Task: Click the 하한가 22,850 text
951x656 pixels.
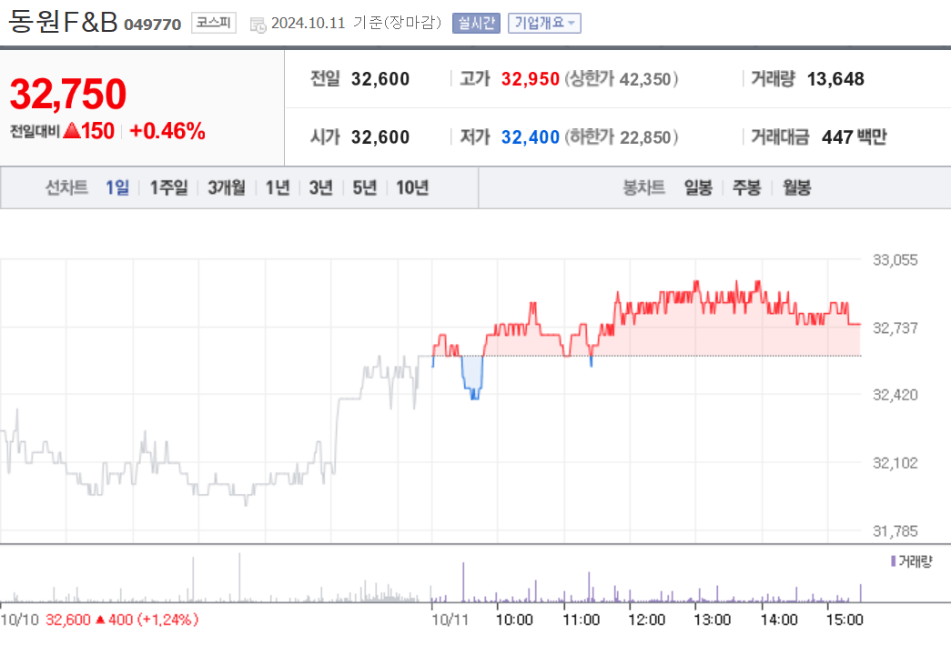Action: click(621, 137)
